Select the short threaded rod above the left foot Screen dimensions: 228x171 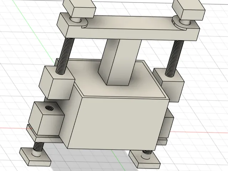pos(38,146)
